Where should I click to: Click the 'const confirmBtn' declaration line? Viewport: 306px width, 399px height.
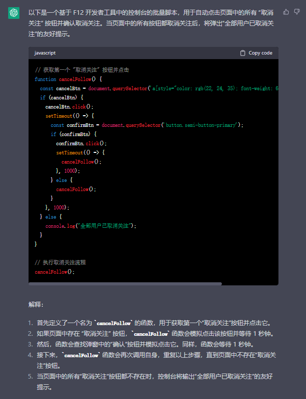coord(147,125)
